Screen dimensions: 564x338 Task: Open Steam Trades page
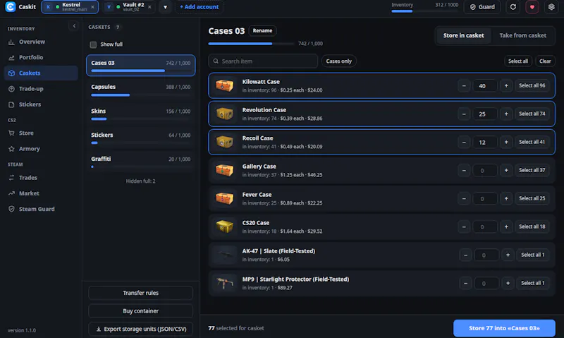pos(41,178)
